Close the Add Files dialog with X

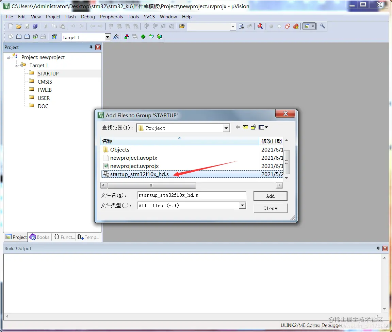click(x=285, y=113)
